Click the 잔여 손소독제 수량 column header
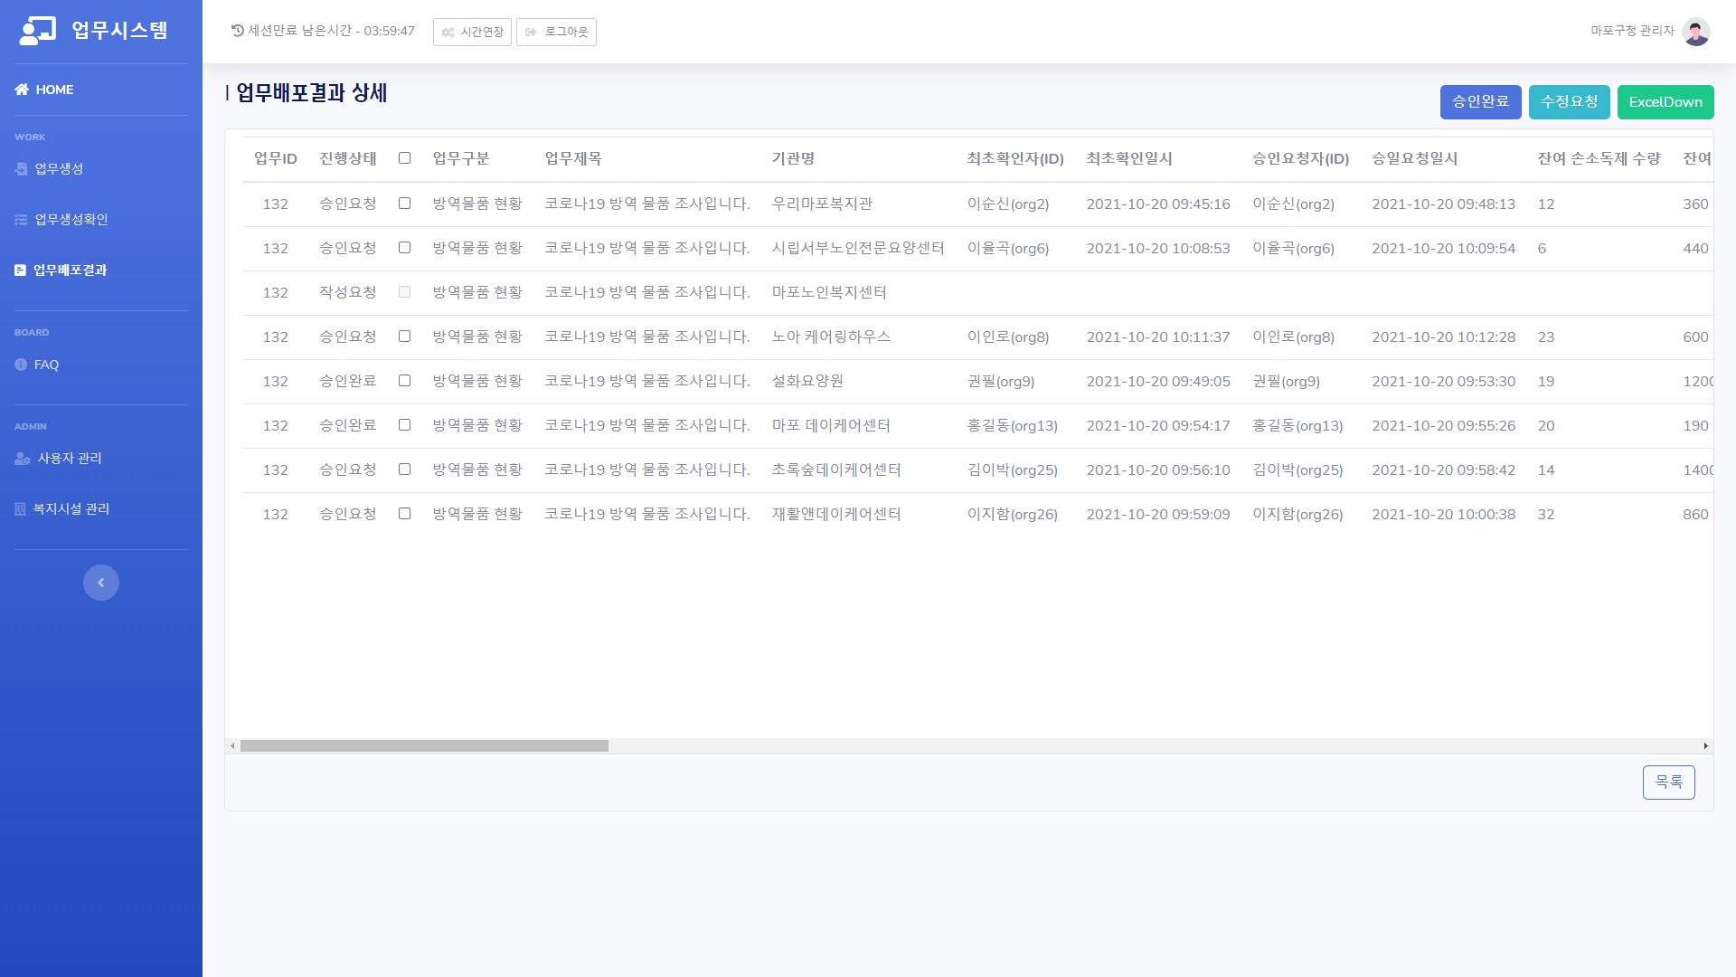This screenshot has height=977, width=1736. [1599, 158]
